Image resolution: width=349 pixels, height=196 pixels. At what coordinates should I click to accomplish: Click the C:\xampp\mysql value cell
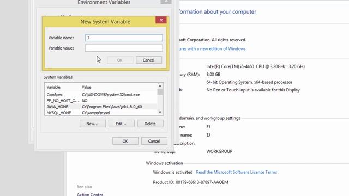point(96,113)
